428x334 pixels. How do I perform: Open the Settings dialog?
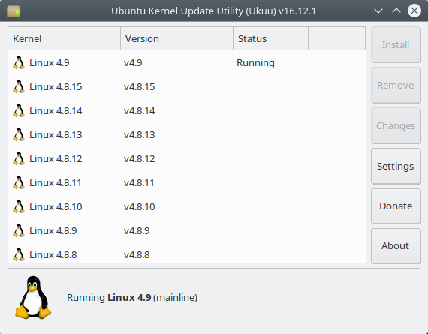(396, 166)
